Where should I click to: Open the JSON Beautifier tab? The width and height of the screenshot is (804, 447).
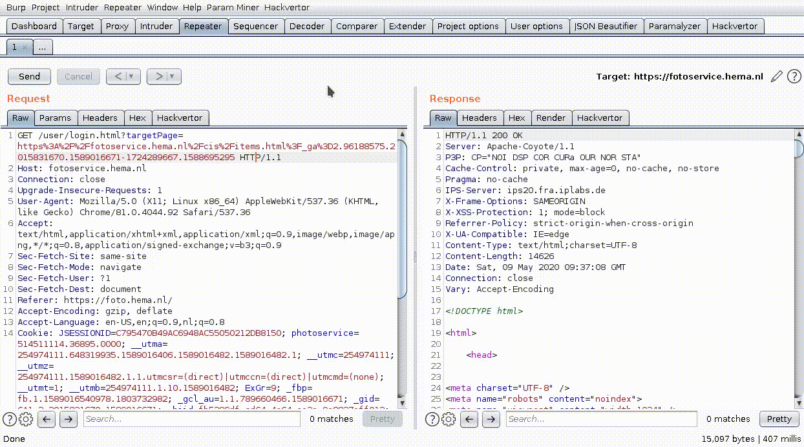606,26
